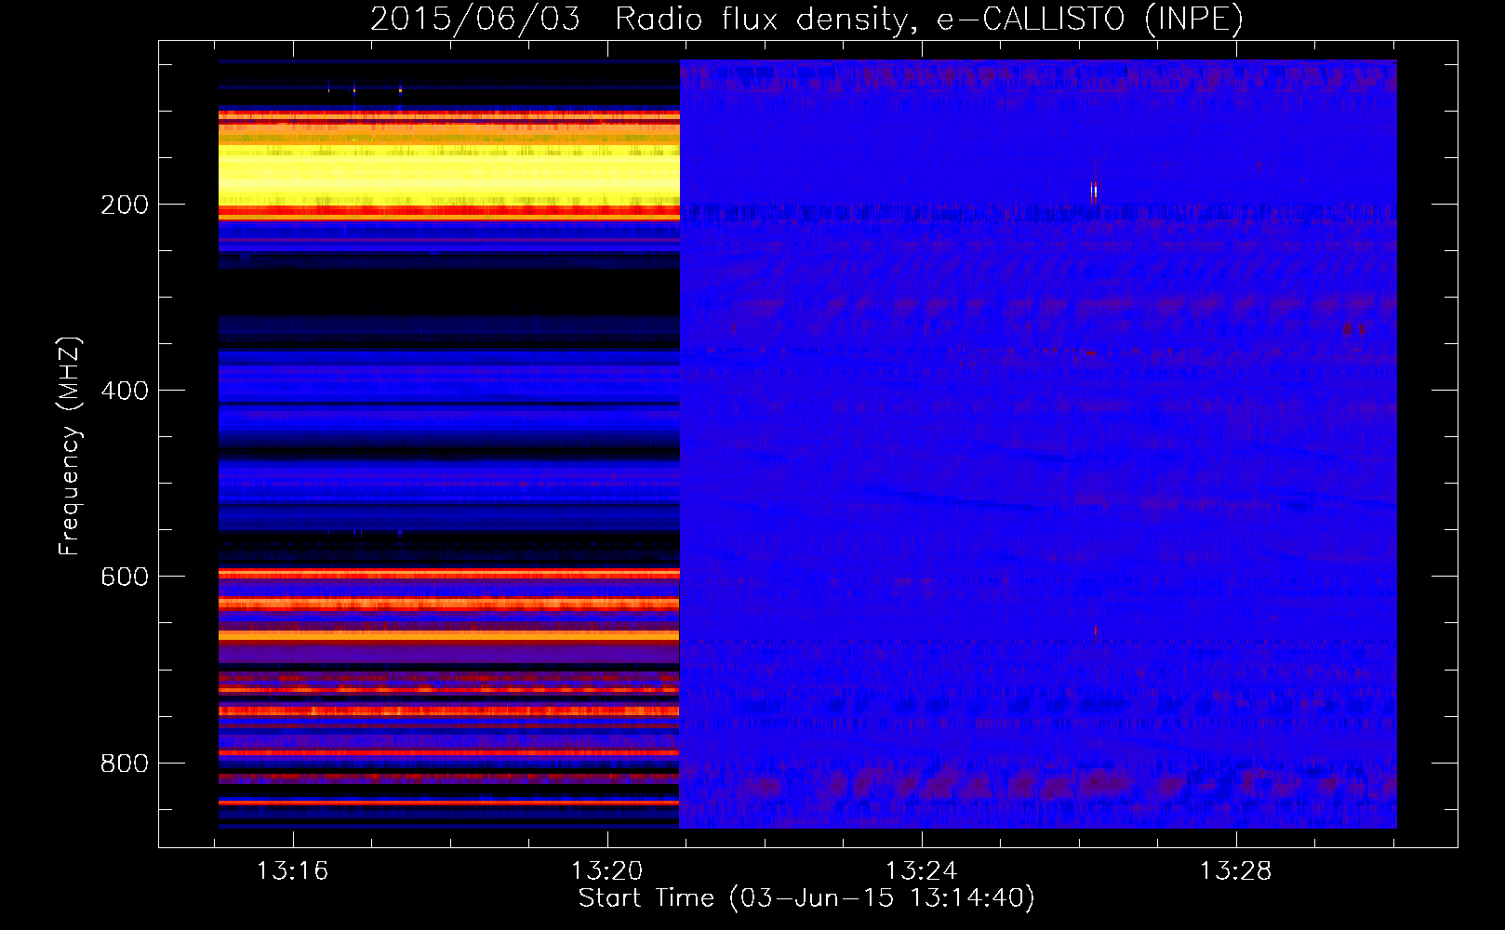1505x930 pixels.
Task: Click the 200 frequency tick label
Action: [x=125, y=205]
